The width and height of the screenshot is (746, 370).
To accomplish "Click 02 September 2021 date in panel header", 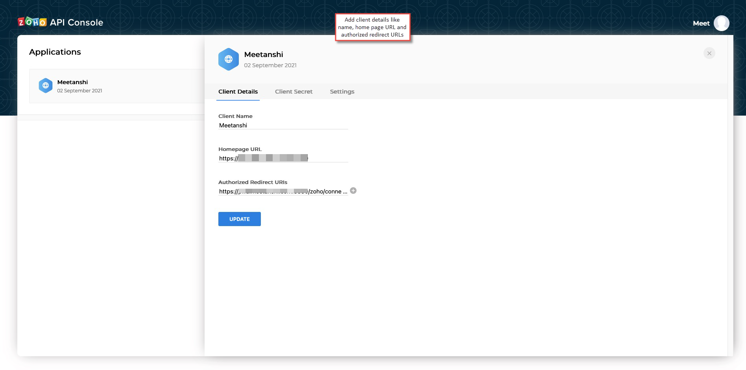I will coord(270,65).
